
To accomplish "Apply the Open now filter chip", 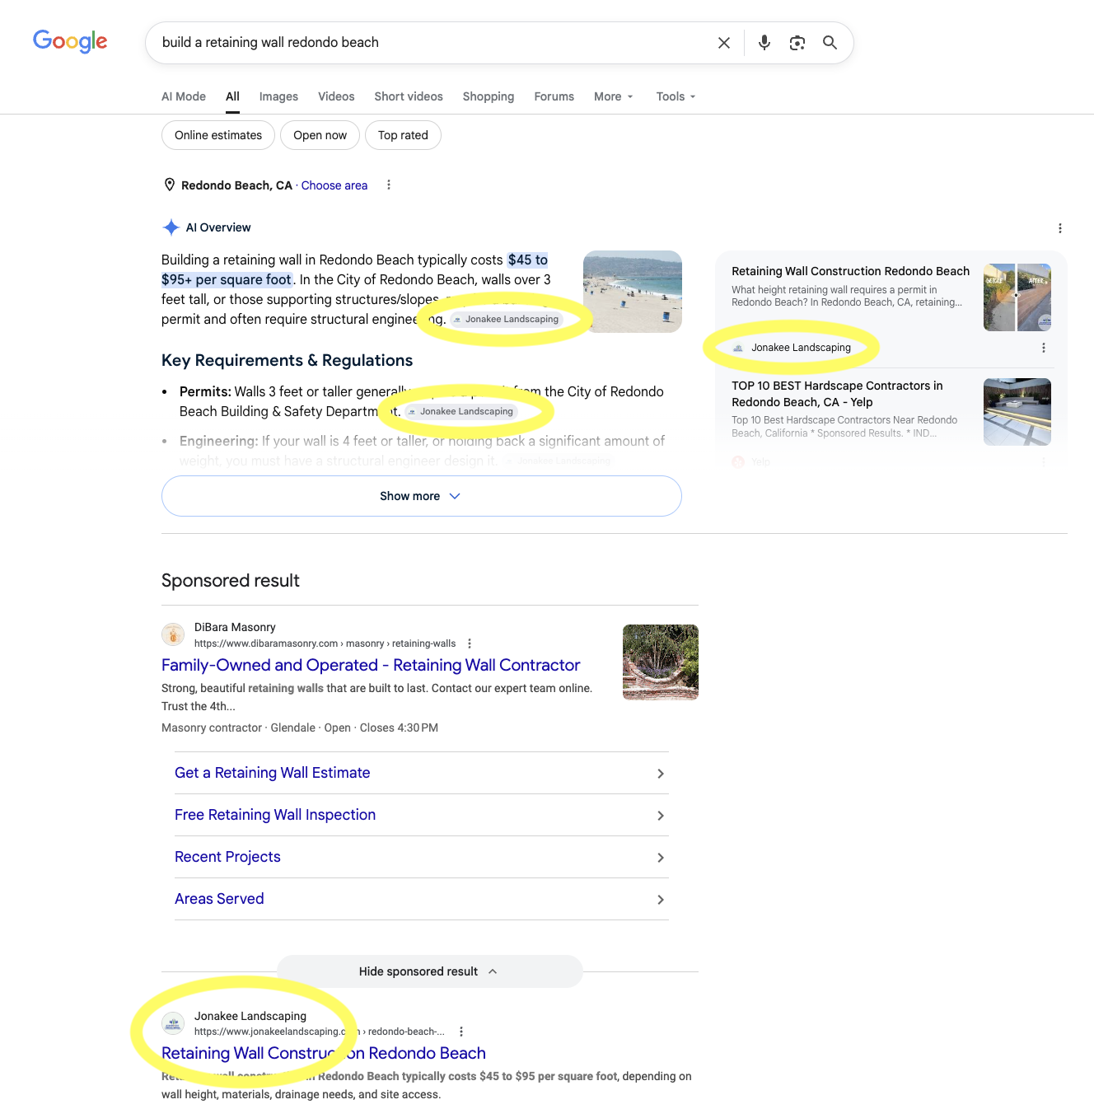I will (320, 135).
